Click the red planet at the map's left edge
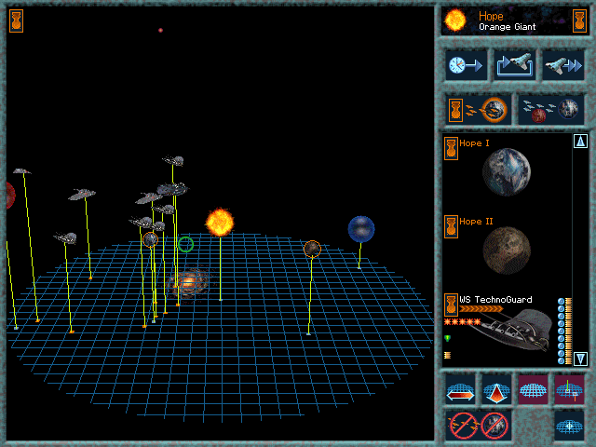Screen dimensions: 596x447 pos(10,196)
